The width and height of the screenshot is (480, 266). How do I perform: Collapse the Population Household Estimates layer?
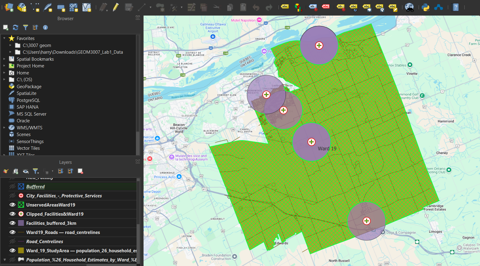[5, 260]
